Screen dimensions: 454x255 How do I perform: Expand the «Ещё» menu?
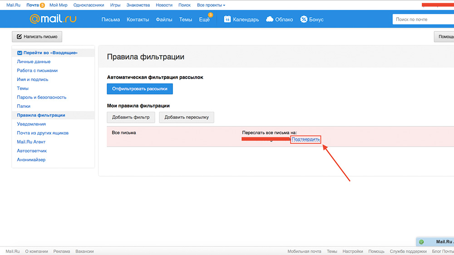[x=204, y=19]
